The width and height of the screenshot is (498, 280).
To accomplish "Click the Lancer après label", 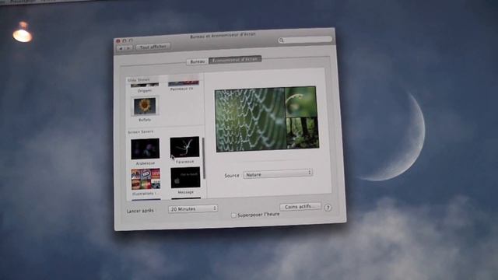I will 140,211.
